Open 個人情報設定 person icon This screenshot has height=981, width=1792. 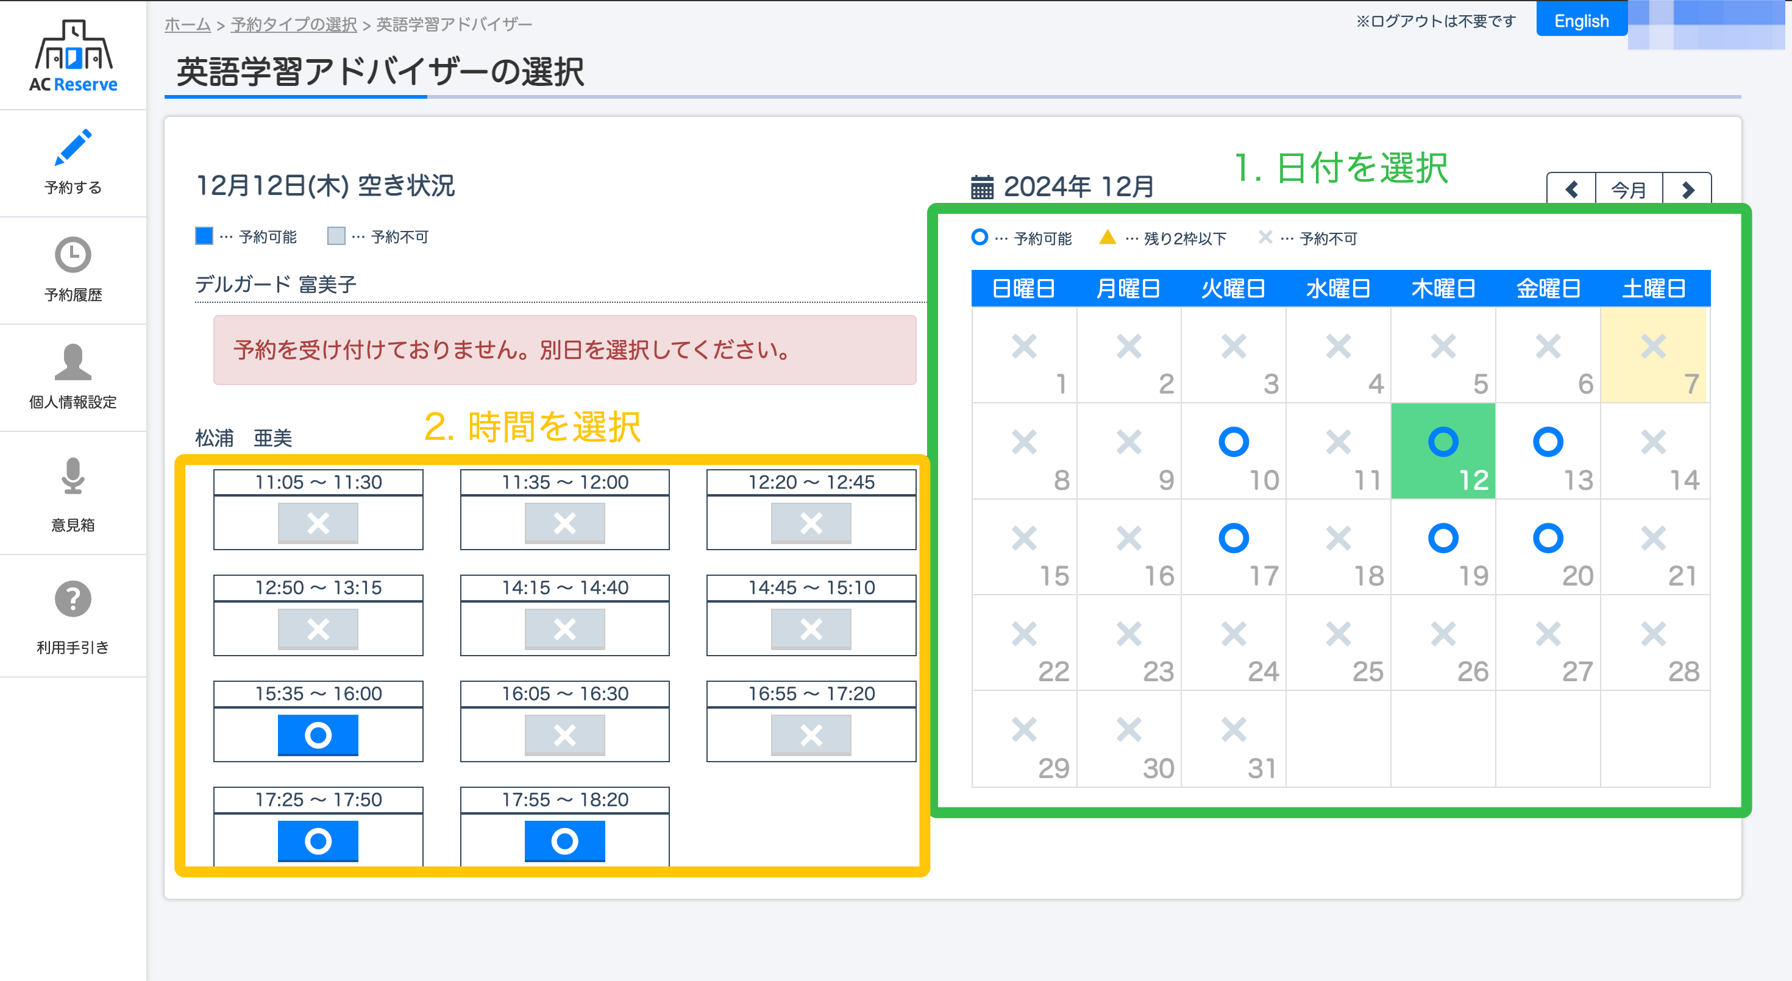(x=73, y=361)
